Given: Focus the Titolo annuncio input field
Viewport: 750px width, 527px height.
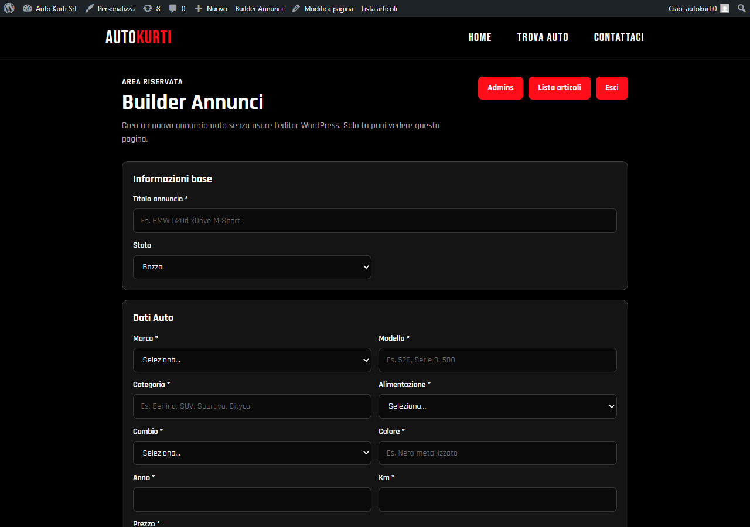Looking at the screenshot, I should (x=375, y=221).
